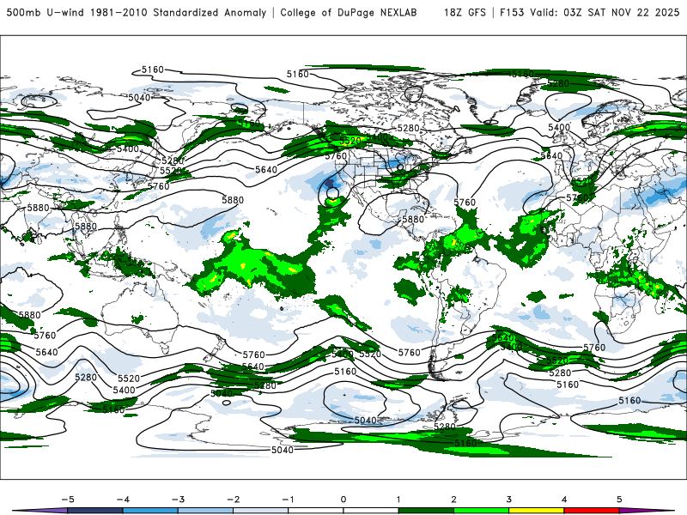Click the '1981-2010 Standardized Anomaly' header text
The image size is (687, 515).
point(179,12)
